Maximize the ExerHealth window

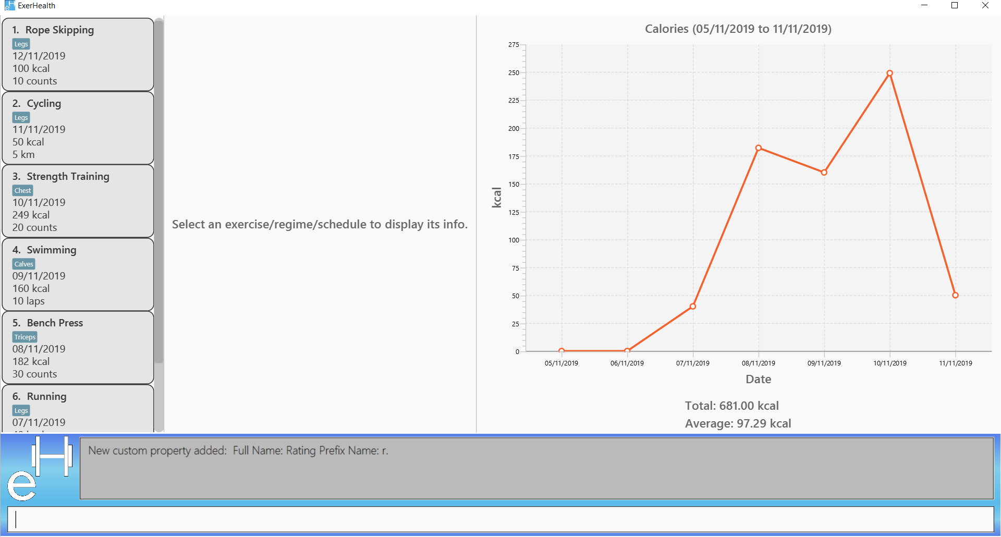pos(955,6)
